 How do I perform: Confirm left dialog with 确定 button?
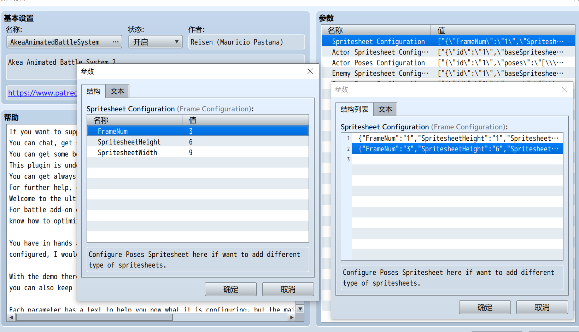tap(231, 289)
